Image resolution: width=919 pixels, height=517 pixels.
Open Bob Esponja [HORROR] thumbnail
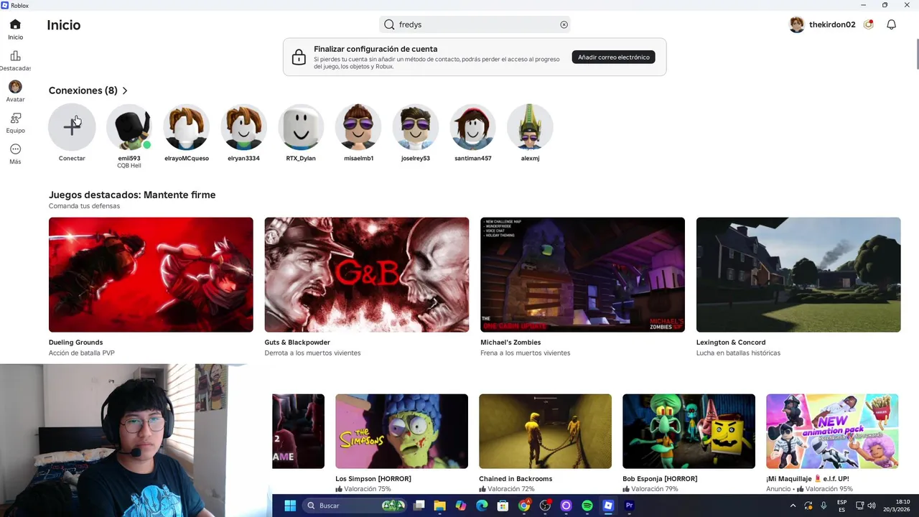(x=689, y=431)
